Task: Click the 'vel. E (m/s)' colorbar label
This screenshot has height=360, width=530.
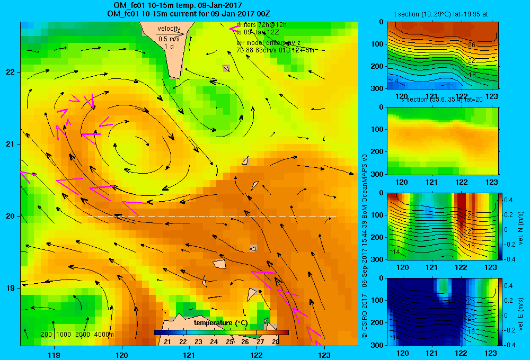Action: [x=520, y=313]
